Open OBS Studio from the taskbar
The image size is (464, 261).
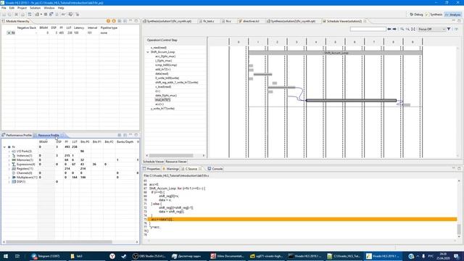click(x=149, y=256)
